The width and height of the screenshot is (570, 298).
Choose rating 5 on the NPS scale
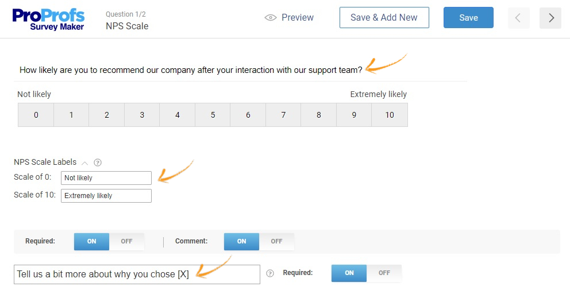(213, 115)
